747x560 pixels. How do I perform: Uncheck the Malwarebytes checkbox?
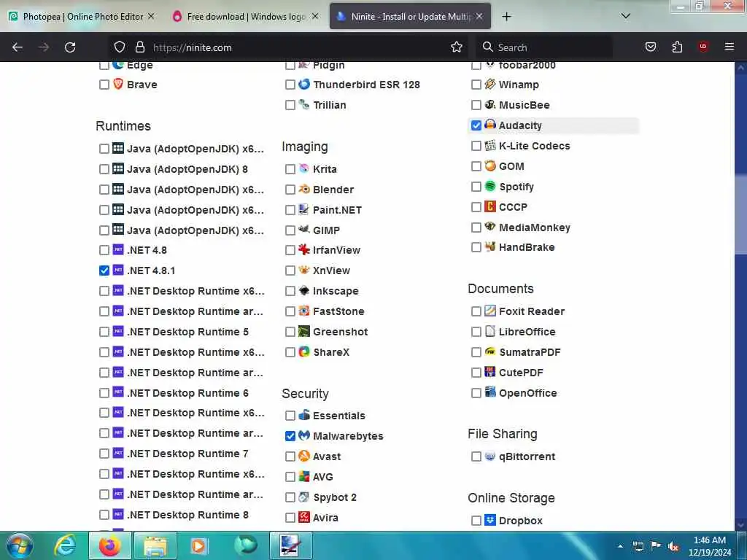(290, 436)
